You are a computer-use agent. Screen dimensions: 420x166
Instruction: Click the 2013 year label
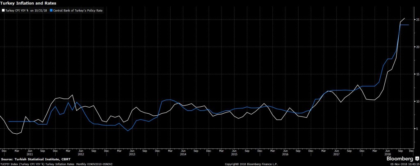point(132,154)
